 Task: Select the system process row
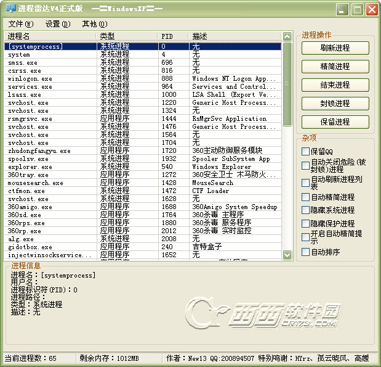pyautogui.click(x=143, y=54)
